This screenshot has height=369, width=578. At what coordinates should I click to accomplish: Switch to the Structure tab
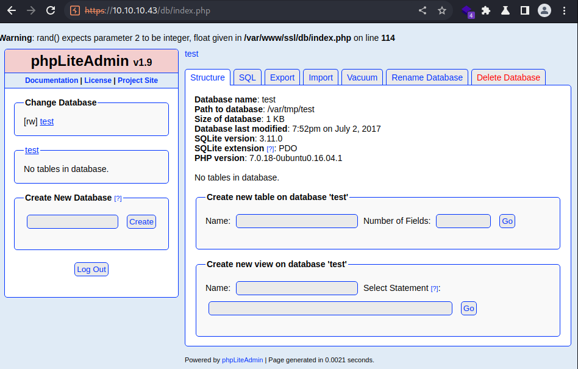(x=207, y=77)
